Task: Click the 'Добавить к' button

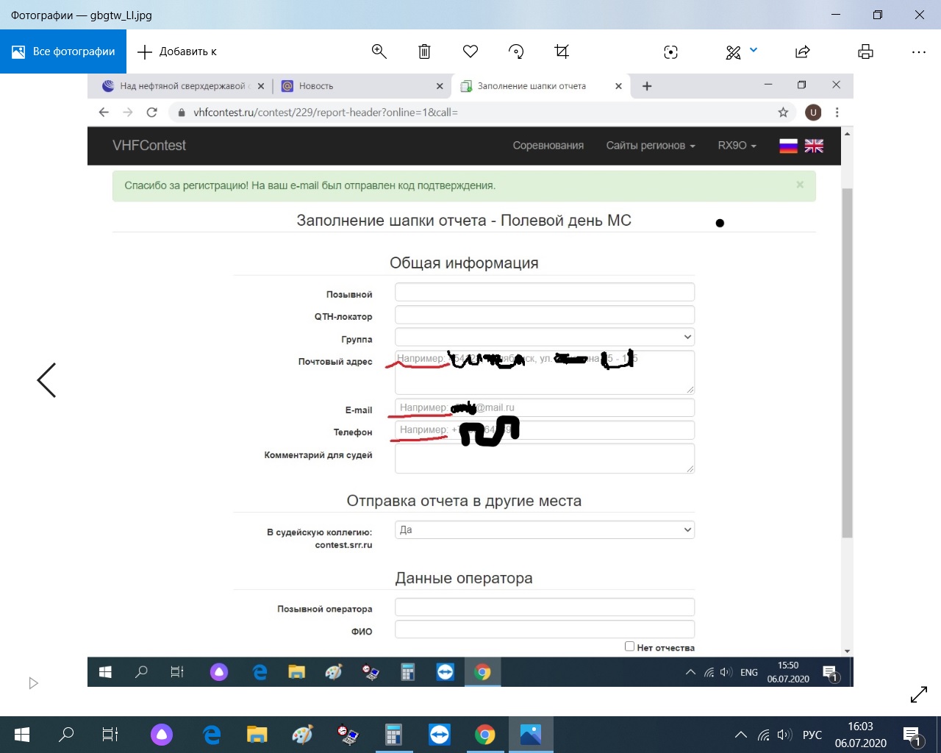Action: (x=178, y=51)
